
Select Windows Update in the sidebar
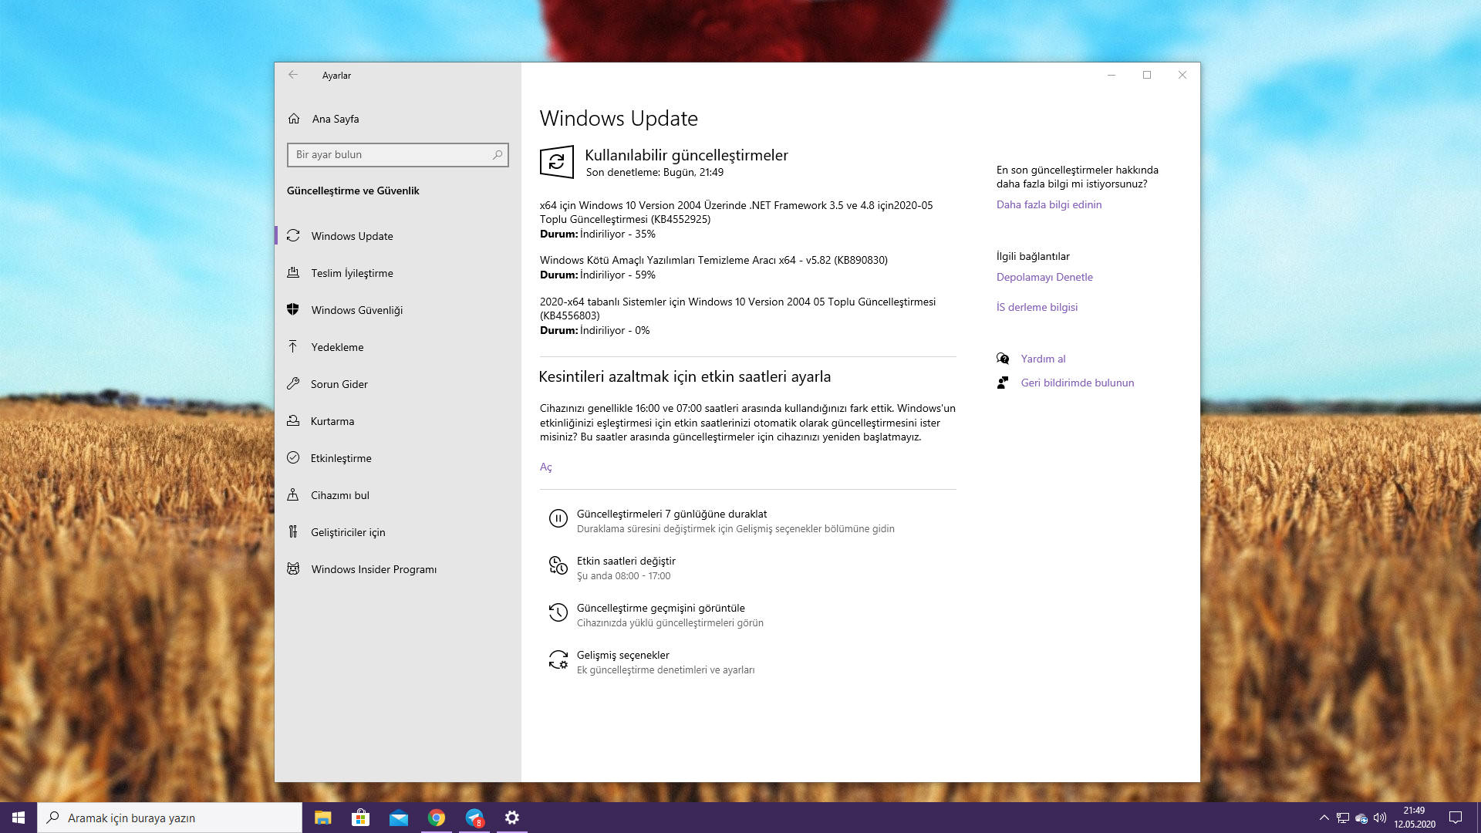398,236
